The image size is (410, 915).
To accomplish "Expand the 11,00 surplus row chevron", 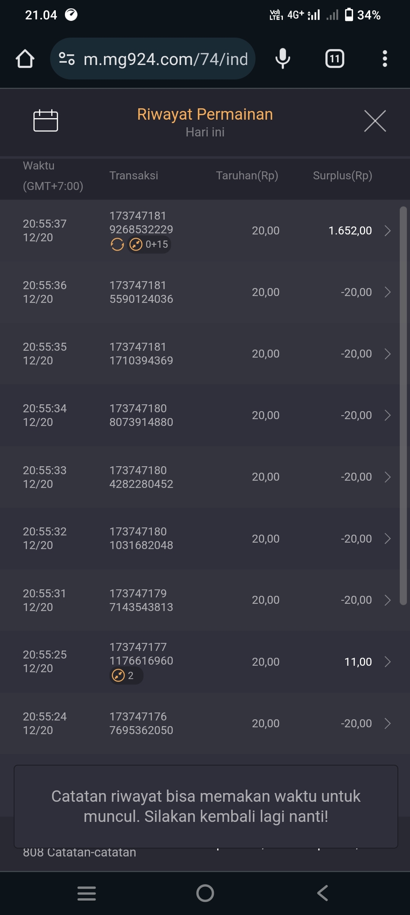I will (387, 662).
